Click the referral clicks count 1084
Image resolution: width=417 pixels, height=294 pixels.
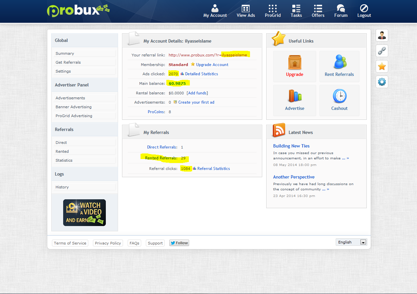point(186,169)
